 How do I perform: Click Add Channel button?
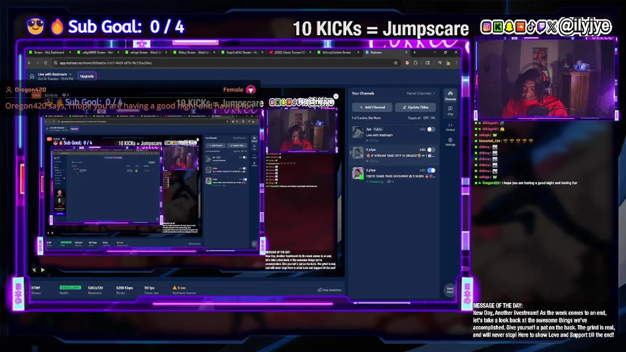[x=372, y=107]
